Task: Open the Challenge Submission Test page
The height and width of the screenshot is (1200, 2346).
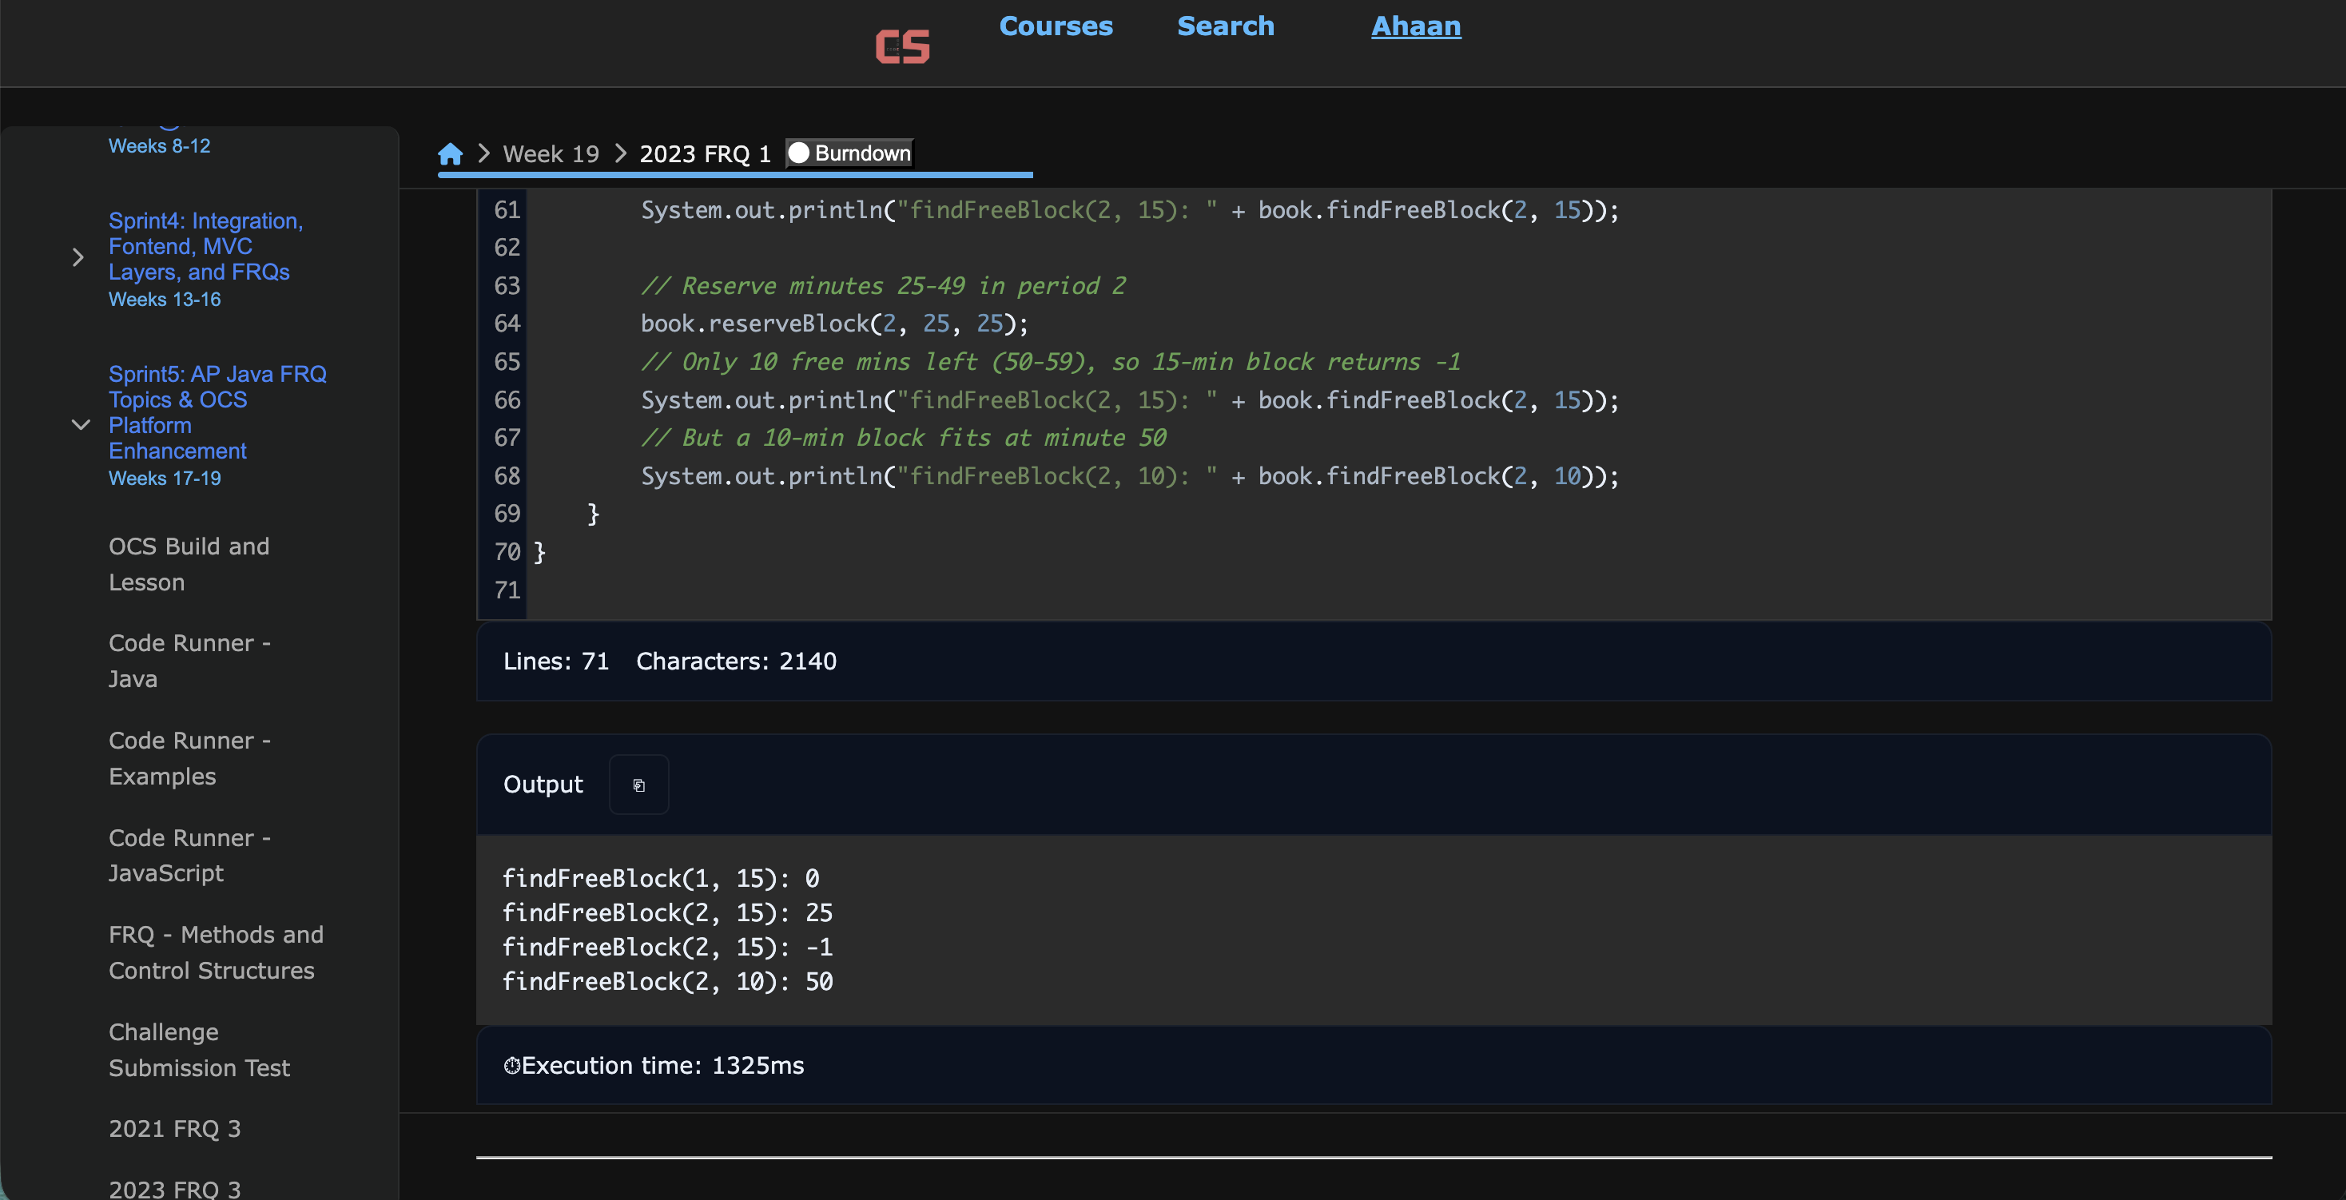Action: pyautogui.click(x=198, y=1050)
